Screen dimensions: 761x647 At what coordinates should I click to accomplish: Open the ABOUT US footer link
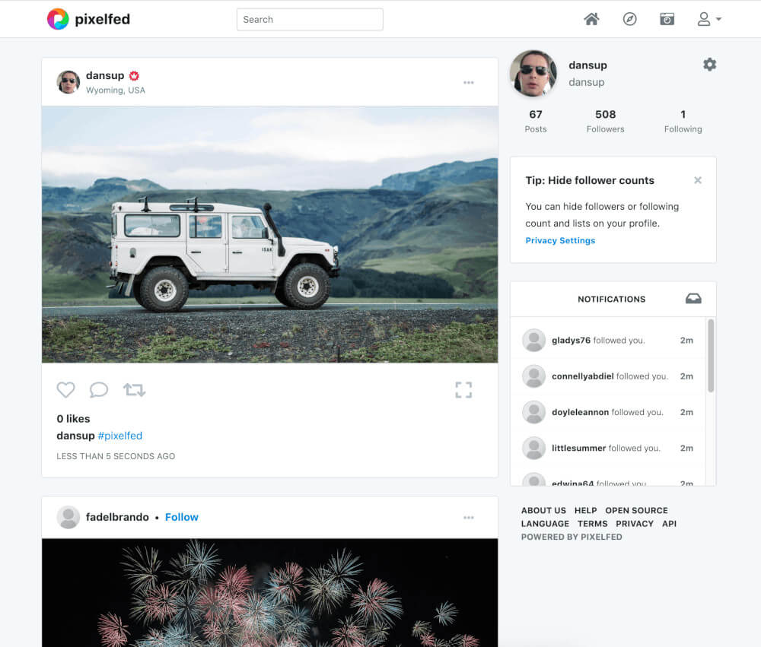coord(543,510)
